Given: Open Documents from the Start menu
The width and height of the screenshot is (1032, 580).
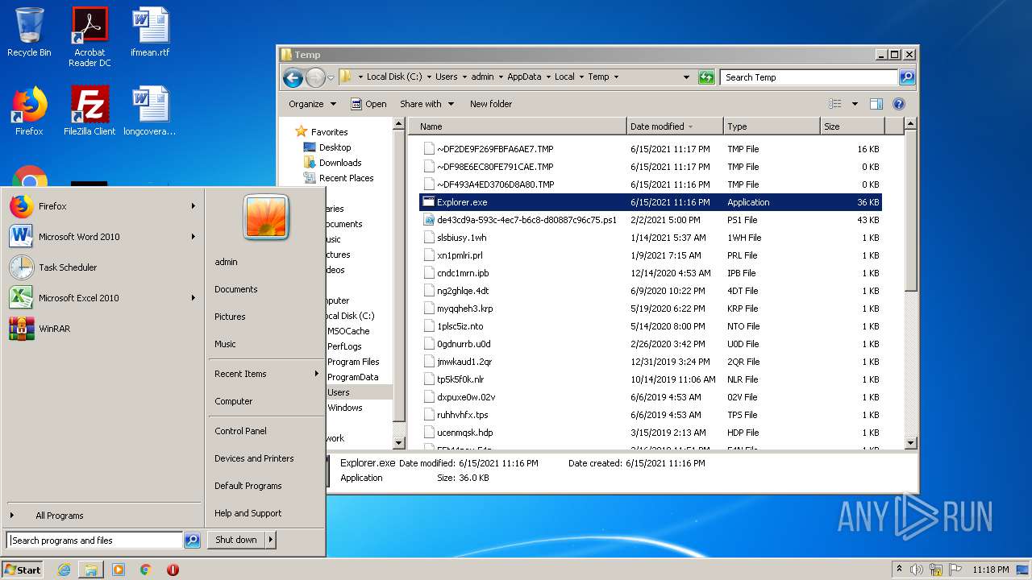Looking at the screenshot, I should coord(236,289).
